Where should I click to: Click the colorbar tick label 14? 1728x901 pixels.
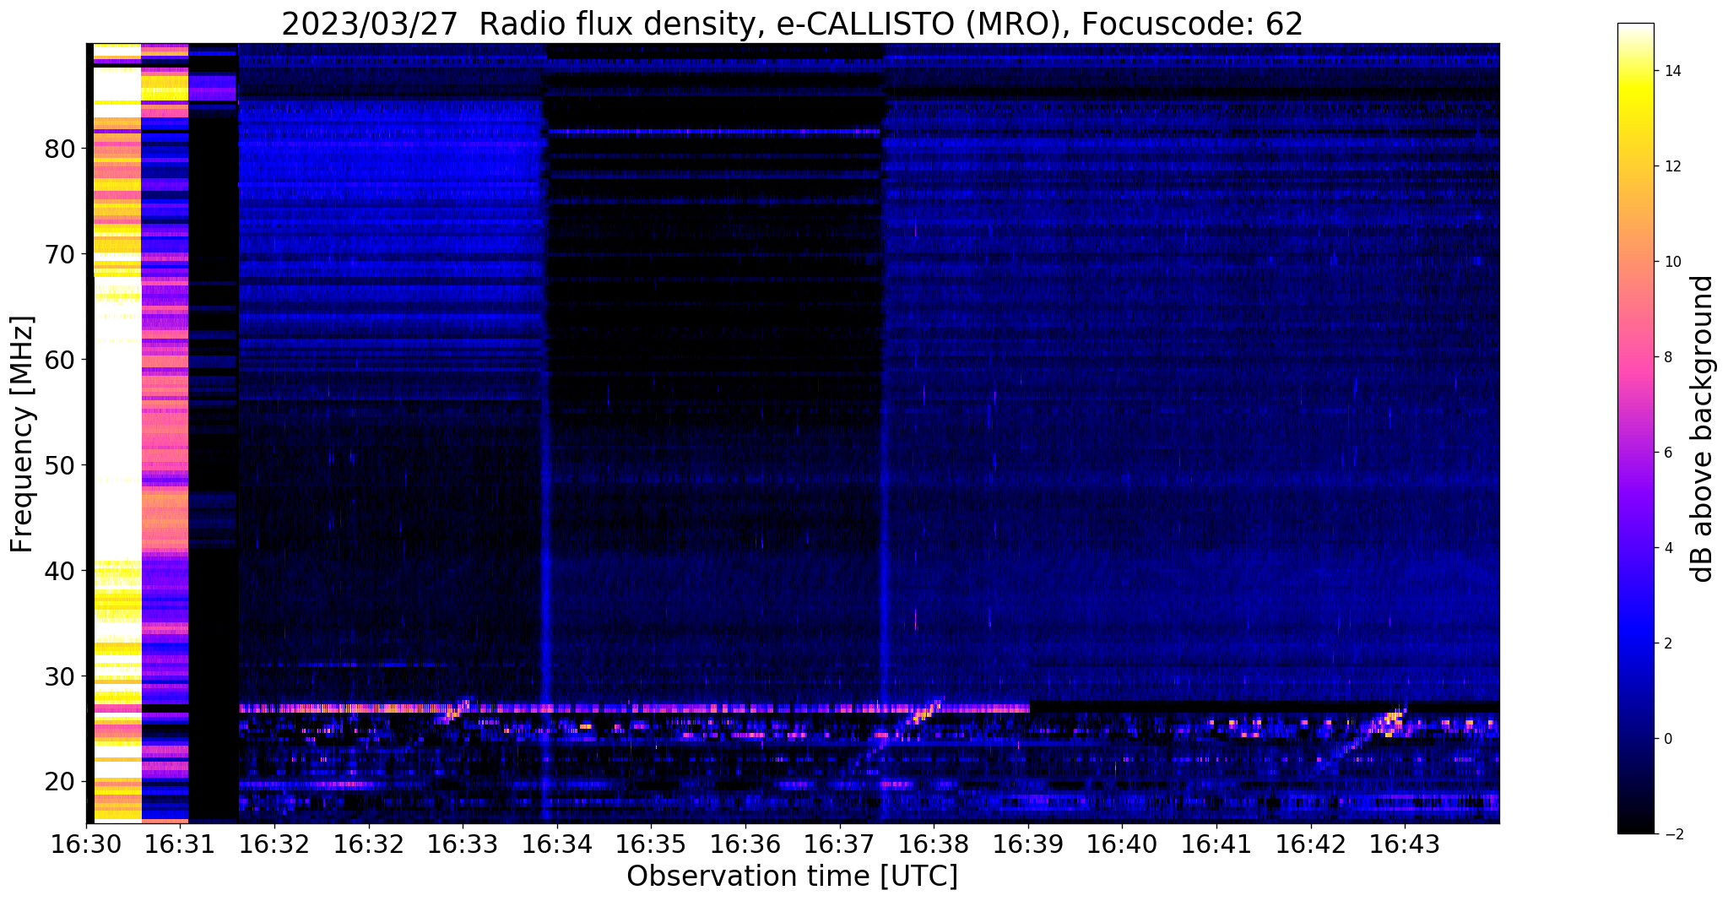[x=1671, y=71]
